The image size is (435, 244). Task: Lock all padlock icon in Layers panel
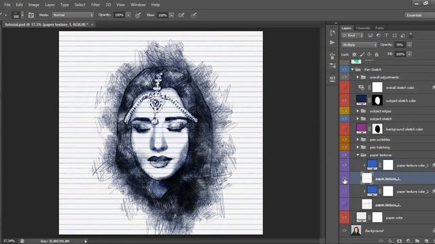click(x=377, y=54)
